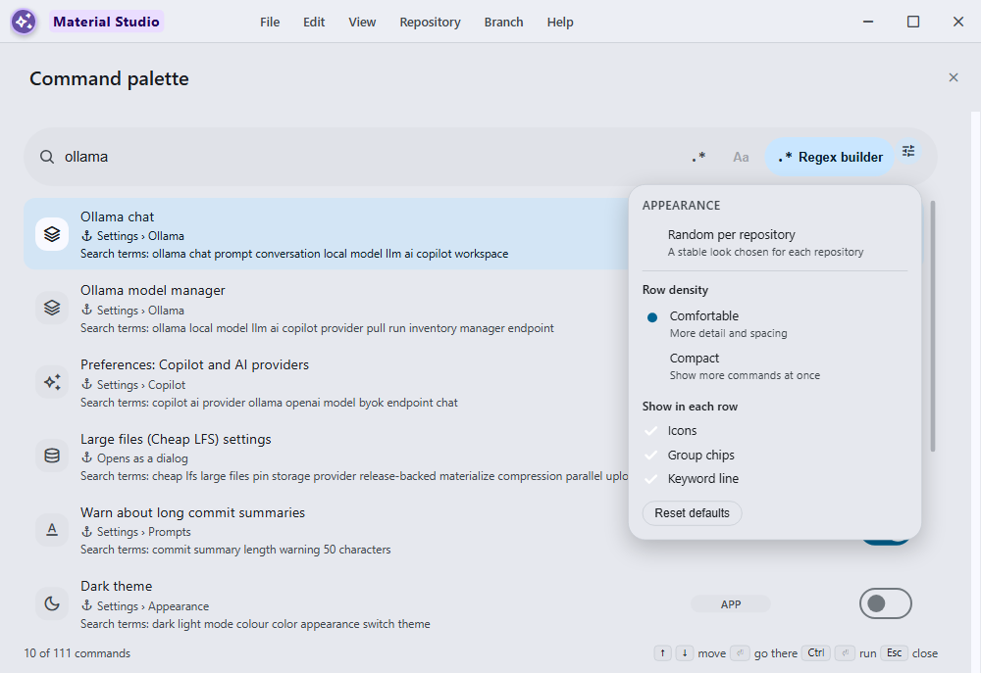Screen dimensions: 981x673
Task: Click anchor icon beside Opens as a dialog
Action: (x=86, y=458)
